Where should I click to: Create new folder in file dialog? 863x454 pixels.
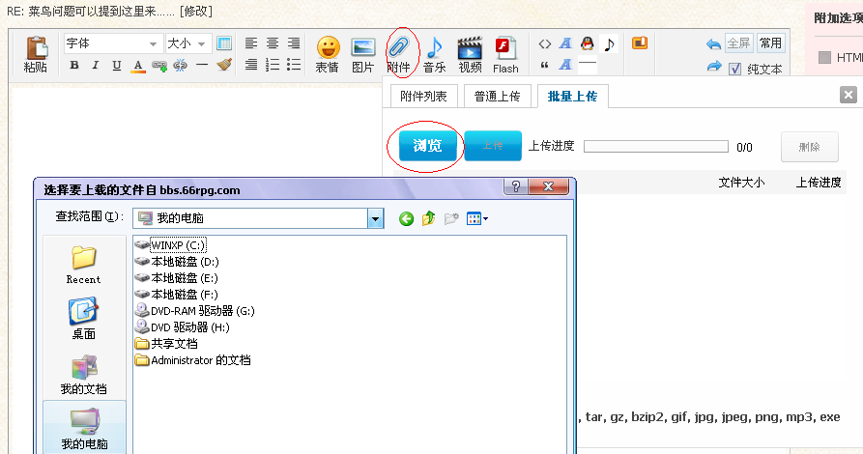click(x=451, y=219)
